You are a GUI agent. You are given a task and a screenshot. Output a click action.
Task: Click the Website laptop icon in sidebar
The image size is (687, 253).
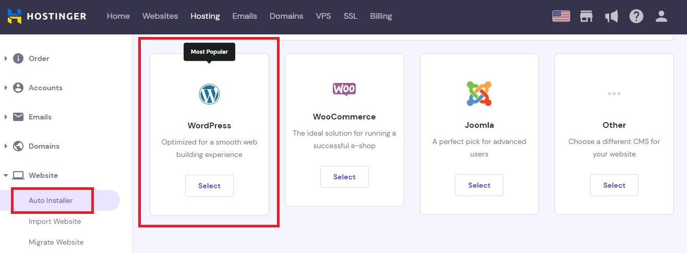click(x=18, y=175)
